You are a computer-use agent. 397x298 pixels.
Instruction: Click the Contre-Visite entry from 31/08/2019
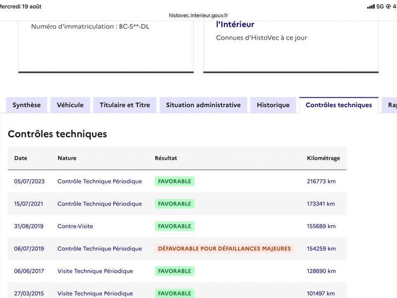click(75, 226)
